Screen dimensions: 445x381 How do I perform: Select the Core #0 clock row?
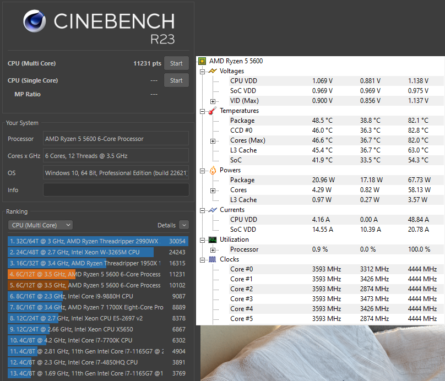pyautogui.click(x=337, y=269)
